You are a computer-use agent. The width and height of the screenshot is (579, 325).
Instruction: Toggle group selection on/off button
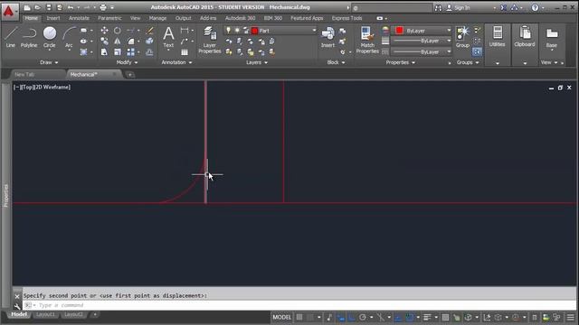tap(477, 52)
